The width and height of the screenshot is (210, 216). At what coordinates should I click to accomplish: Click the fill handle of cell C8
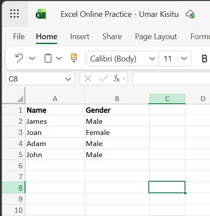185,193
